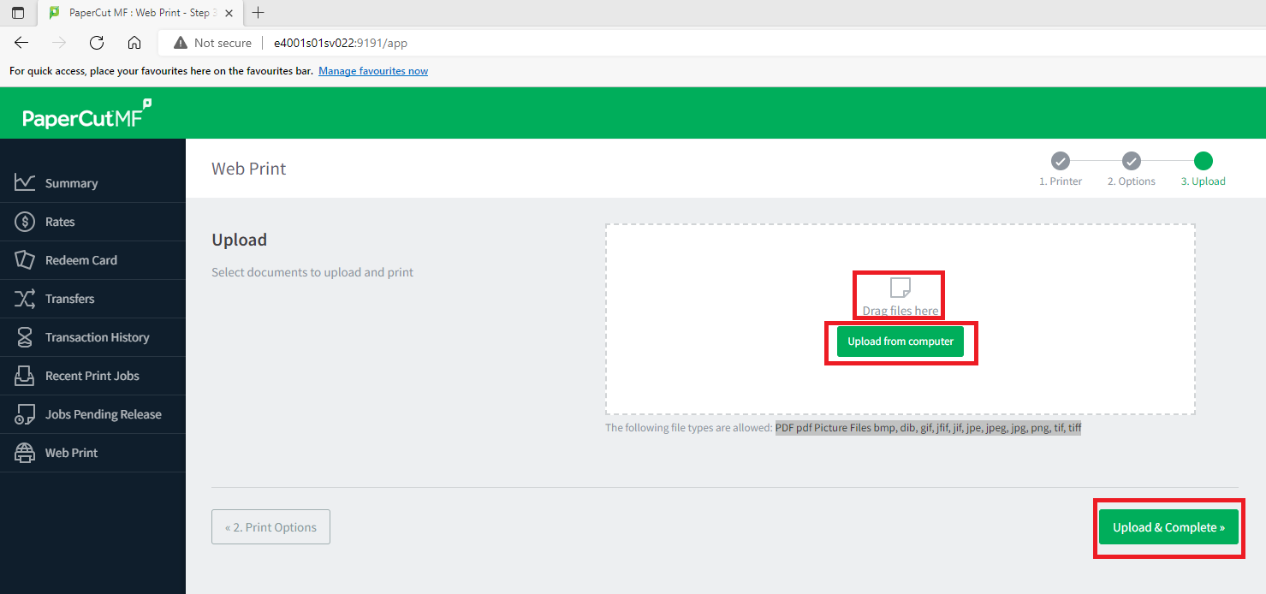Click the Redeem Card icon

click(25, 259)
